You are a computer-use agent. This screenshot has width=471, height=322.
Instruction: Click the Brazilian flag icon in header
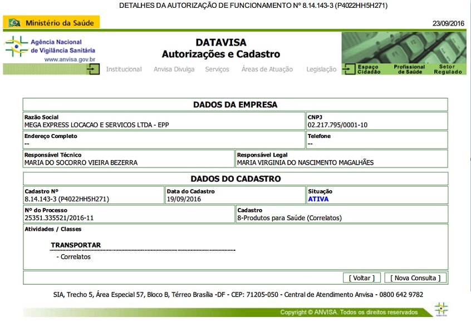[x=14, y=23]
